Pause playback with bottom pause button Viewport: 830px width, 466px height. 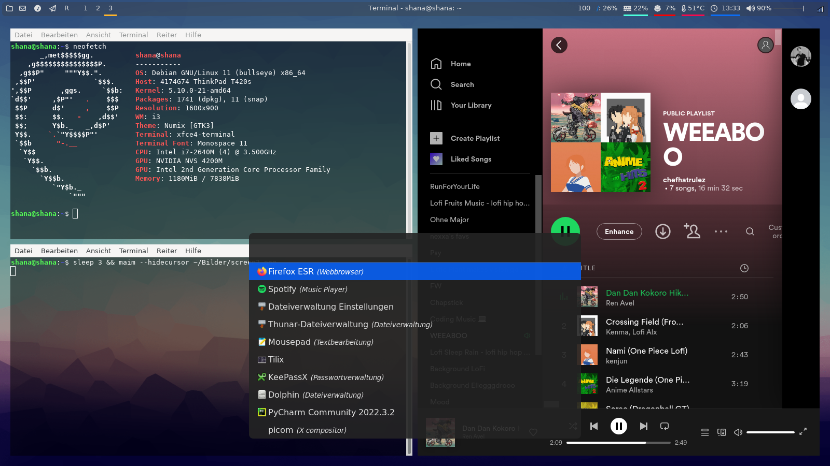[619, 426]
